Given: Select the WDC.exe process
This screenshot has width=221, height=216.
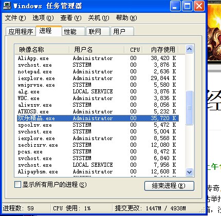Looking at the screenshot, I should pyautogui.click(x=98, y=98).
